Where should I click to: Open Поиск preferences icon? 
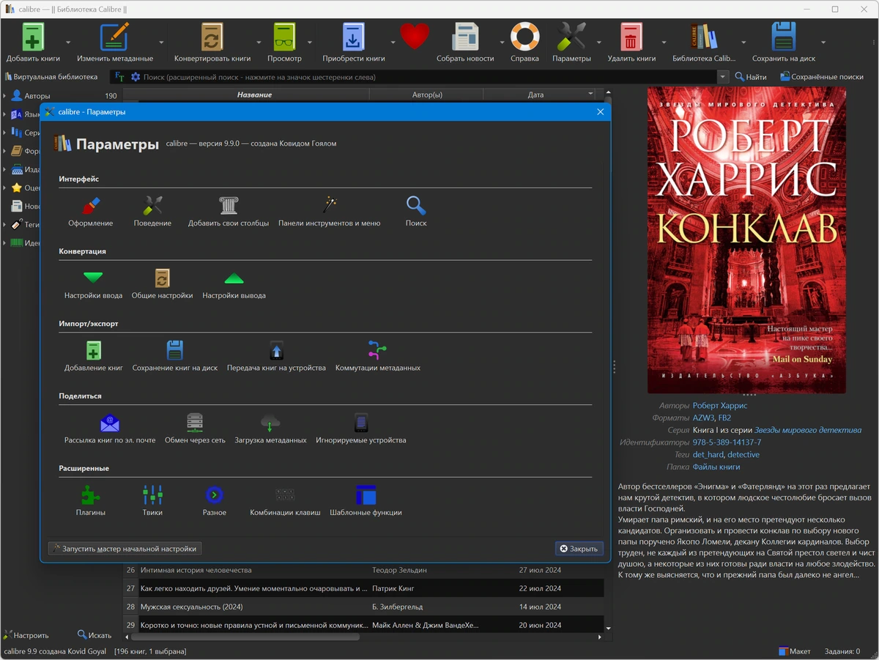[416, 211]
